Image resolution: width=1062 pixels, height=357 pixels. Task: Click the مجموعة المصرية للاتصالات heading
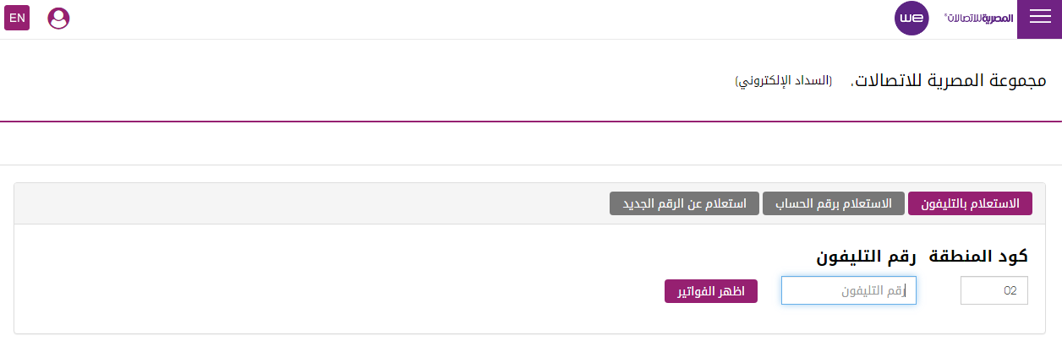(x=949, y=81)
